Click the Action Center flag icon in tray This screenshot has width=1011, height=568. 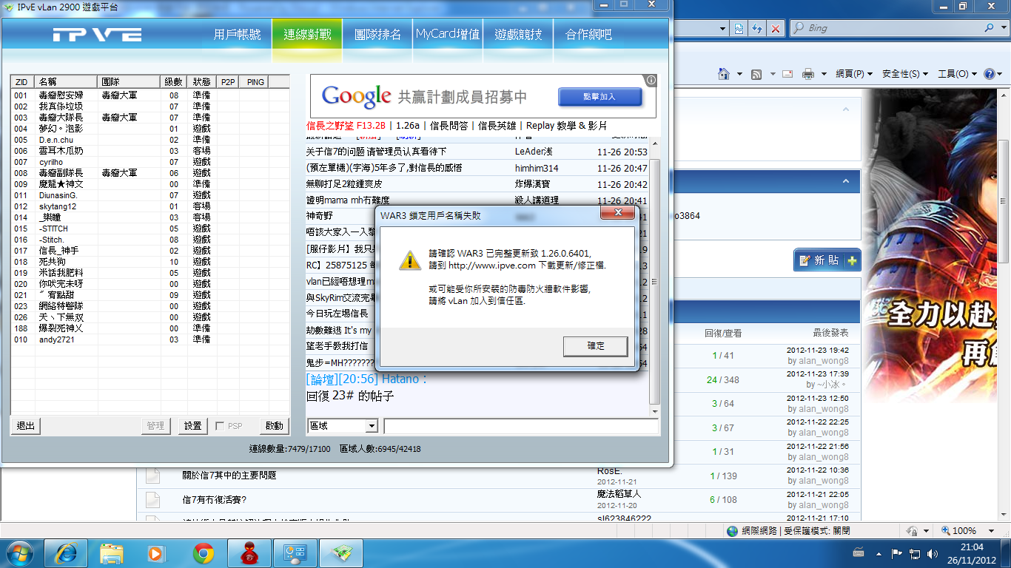click(x=896, y=552)
